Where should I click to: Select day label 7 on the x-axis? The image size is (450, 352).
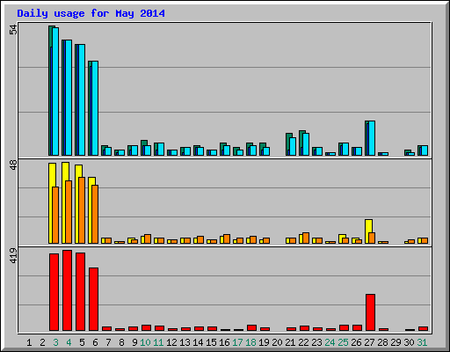(x=108, y=342)
